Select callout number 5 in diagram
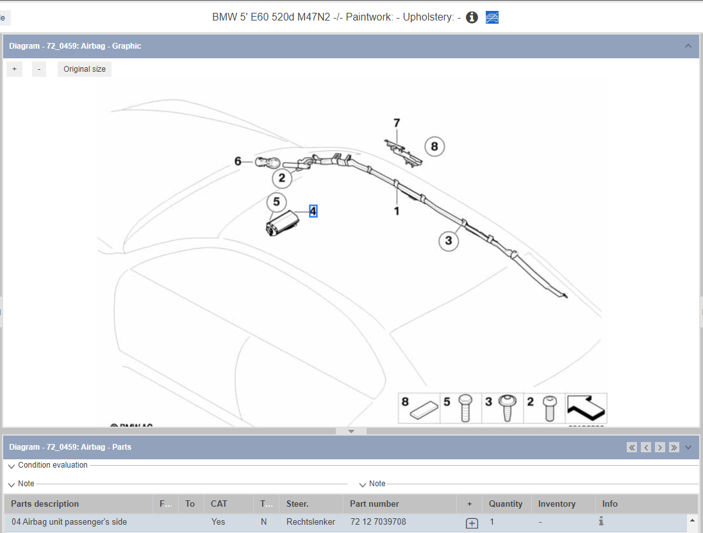Image resolution: width=703 pixels, height=533 pixels. 277,202
